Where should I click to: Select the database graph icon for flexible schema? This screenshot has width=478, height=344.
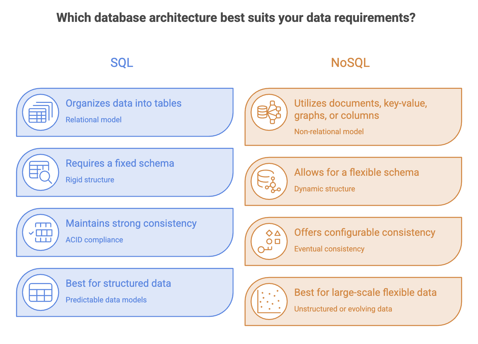click(269, 181)
